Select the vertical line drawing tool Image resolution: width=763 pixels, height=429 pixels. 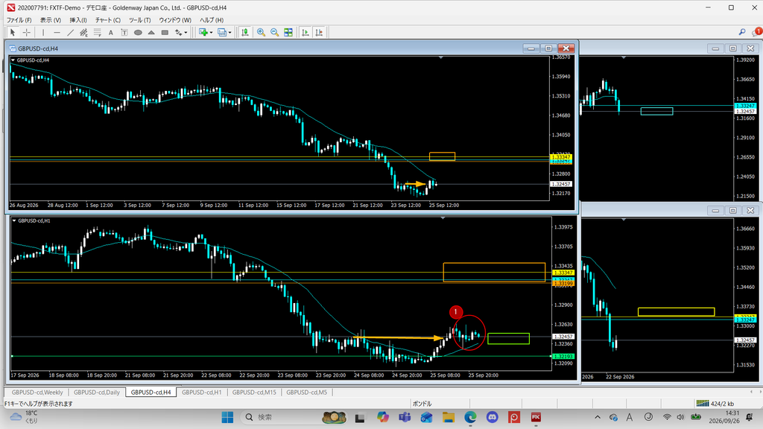[x=43, y=33]
